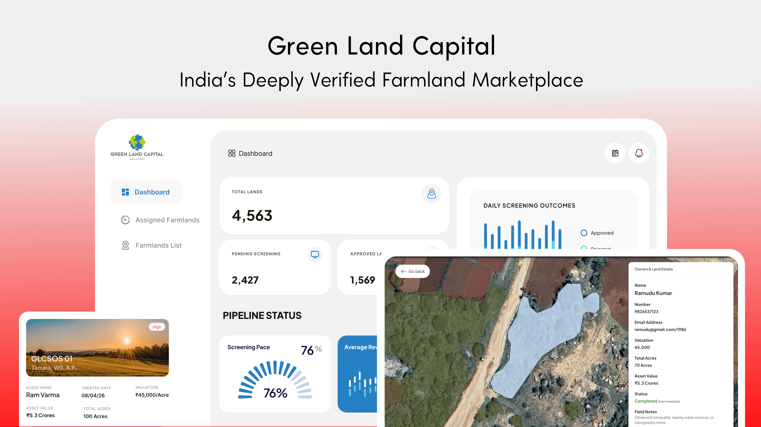Click the Pipeline Status heading
761x427 pixels.
[x=262, y=315]
